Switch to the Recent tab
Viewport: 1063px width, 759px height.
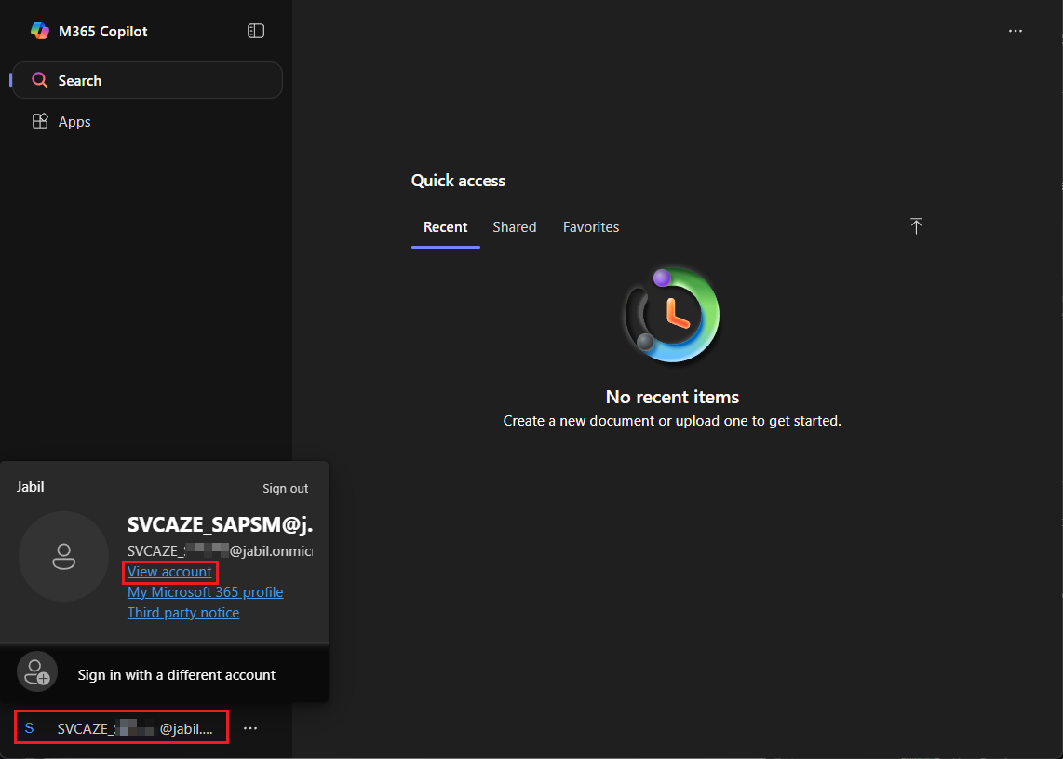coord(445,227)
